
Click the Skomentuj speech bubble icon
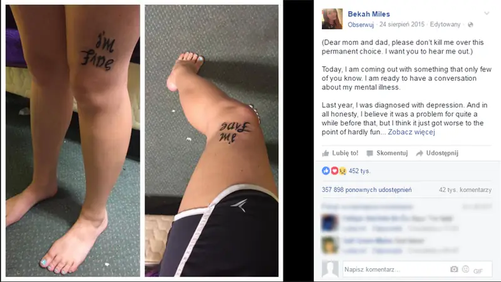click(369, 154)
